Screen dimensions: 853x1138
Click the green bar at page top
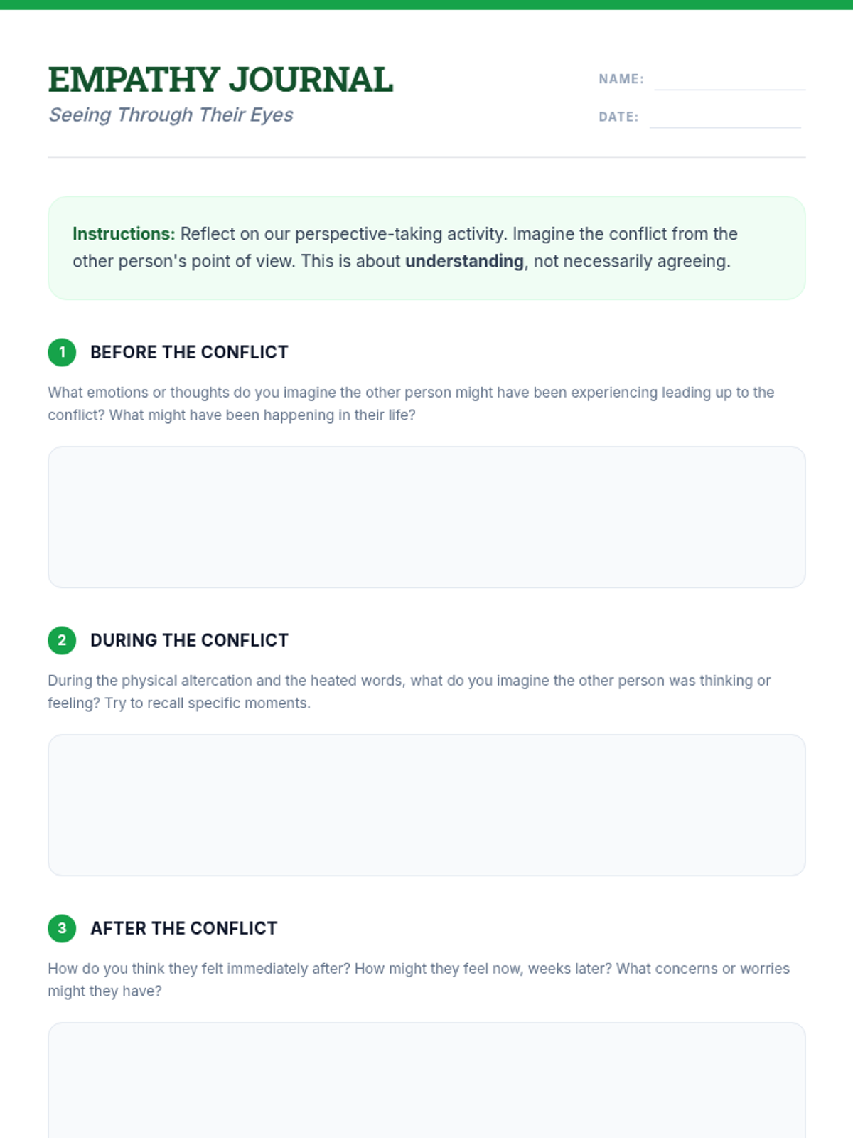[x=426, y=4]
